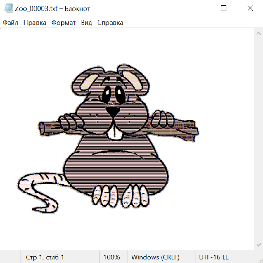
Task: Click the UTF-16 LE encoding indicator
Action: coord(214,257)
